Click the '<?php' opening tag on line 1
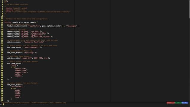Image resolution: width=190 pixels, height=107 pixels. tap(6, 1)
